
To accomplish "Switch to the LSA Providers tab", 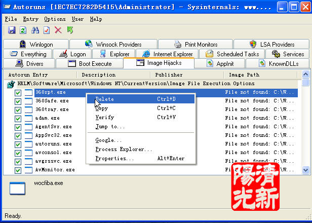I will [x=271, y=44].
